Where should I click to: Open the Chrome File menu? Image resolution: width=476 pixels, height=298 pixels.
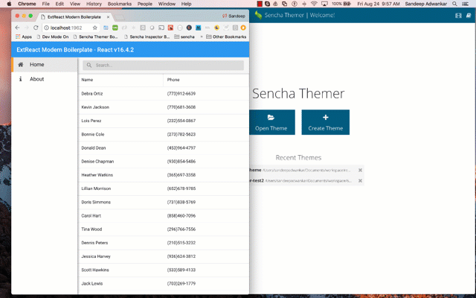coord(45,4)
